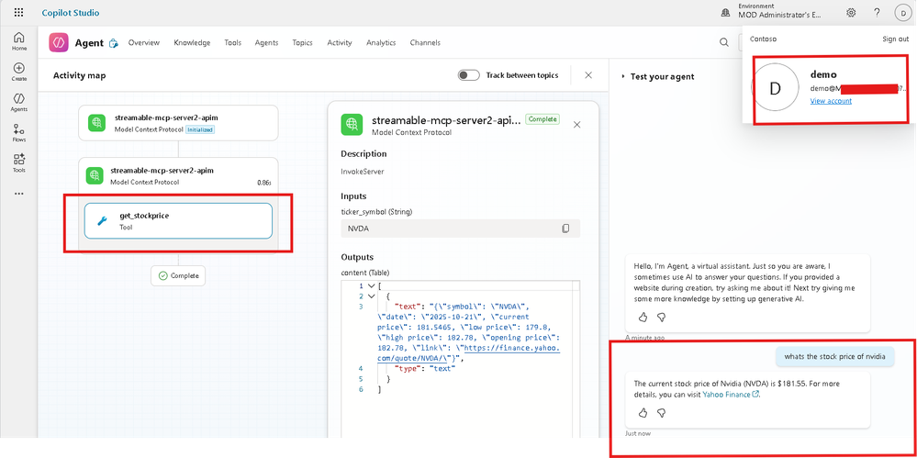This screenshot has width=917, height=458.
Task: Click the Copilot Studio title
Action: (x=70, y=12)
